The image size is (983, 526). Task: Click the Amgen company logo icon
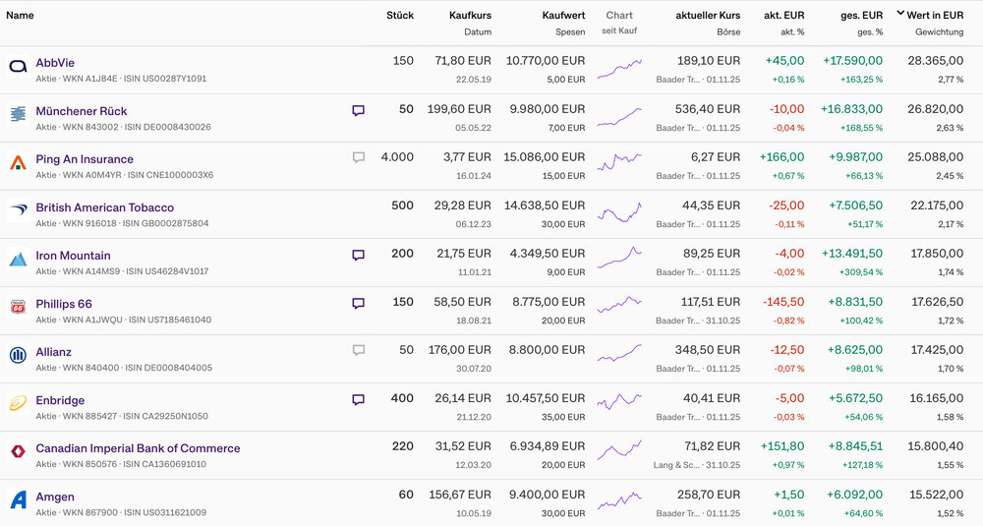tap(18, 500)
